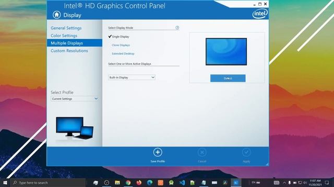Screen dimensions: 334x187
Task: Click the Apply checkmark icon
Action: click(x=246, y=152)
